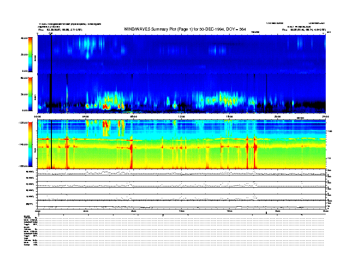Click the -125.00 label on TNR color scale
The height and width of the screenshot is (271, 351).
click(23, 123)
